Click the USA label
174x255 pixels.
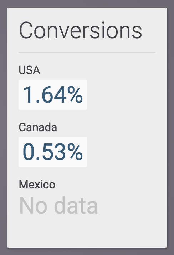(29, 70)
